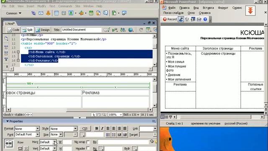Click the Templates icon in the Insert bar
Image resolution: width=268 pixels, height=151 pixels.
coord(114,13)
